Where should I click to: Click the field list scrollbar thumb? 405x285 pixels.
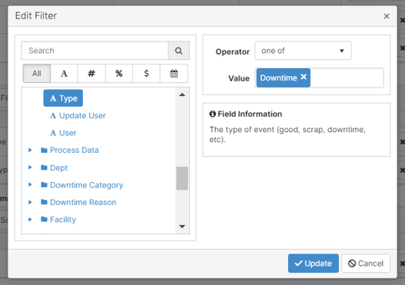[x=182, y=178]
